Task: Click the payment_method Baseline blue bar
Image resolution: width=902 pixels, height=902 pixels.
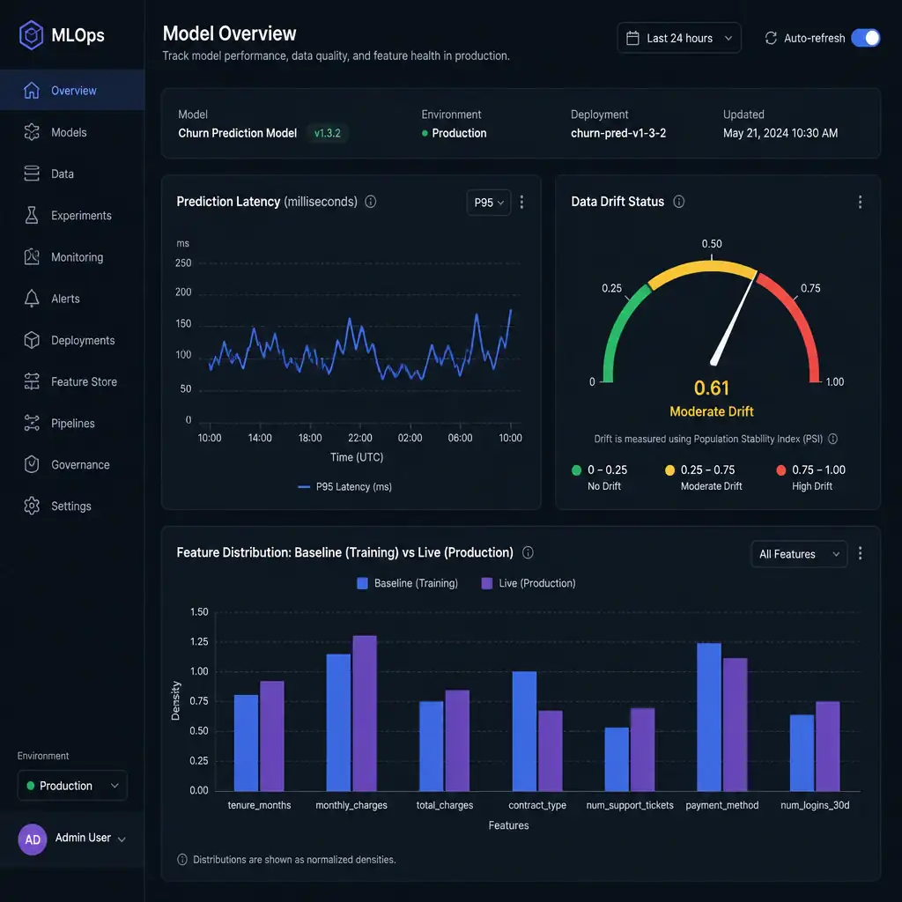Action: (709, 717)
